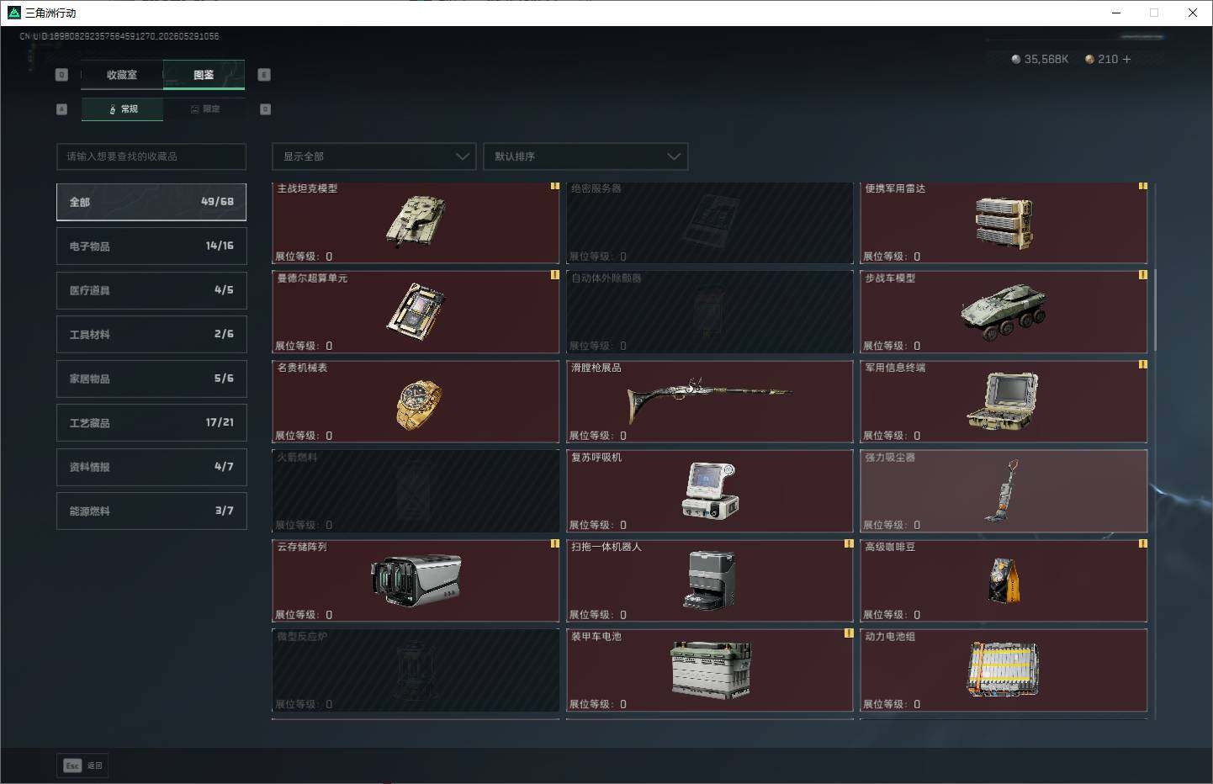This screenshot has width=1213, height=784.
Task: Choose the 云存储阵列 storage array icon
Action: (x=416, y=580)
